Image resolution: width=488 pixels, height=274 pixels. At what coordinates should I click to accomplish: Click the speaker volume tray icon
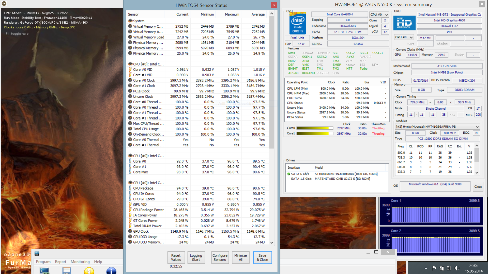click(457, 268)
